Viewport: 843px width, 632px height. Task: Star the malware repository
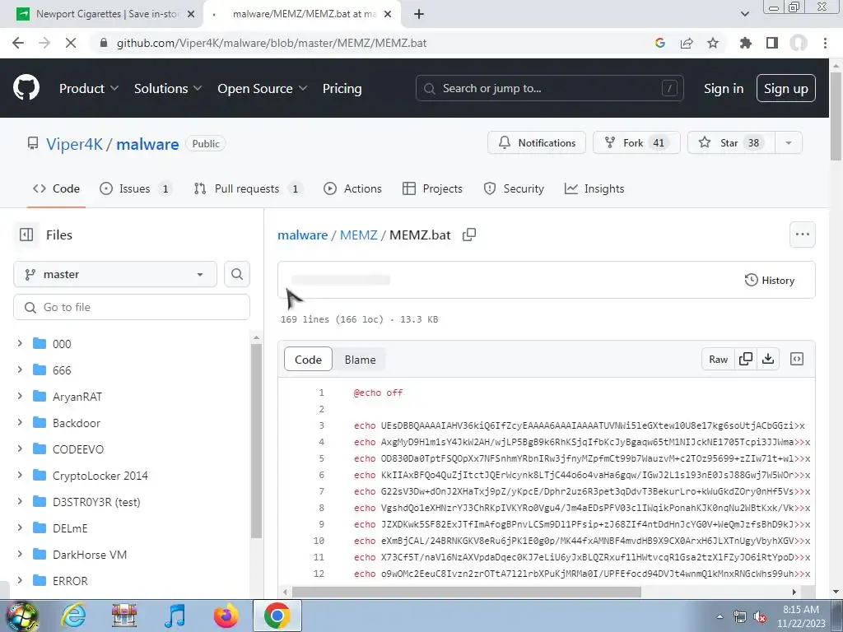pyautogui.click(x=731, y=143)
